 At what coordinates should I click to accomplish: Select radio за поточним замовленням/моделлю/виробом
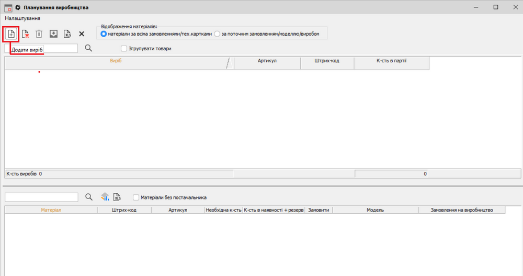217,34
